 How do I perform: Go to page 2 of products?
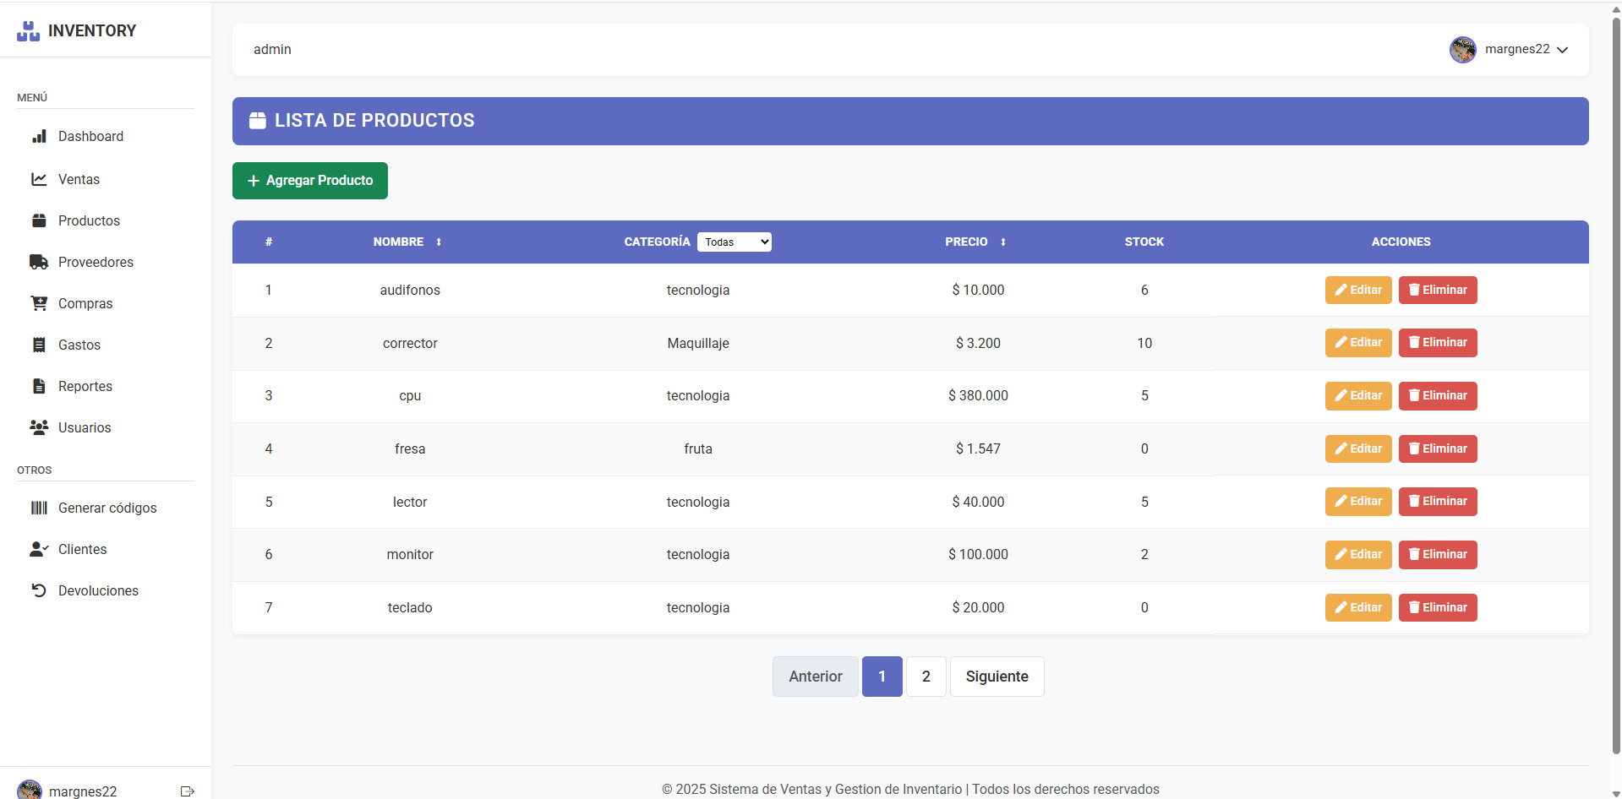926,677
